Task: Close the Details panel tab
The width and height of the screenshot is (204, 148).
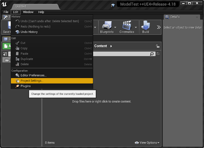Action: [x=197, y=17]
